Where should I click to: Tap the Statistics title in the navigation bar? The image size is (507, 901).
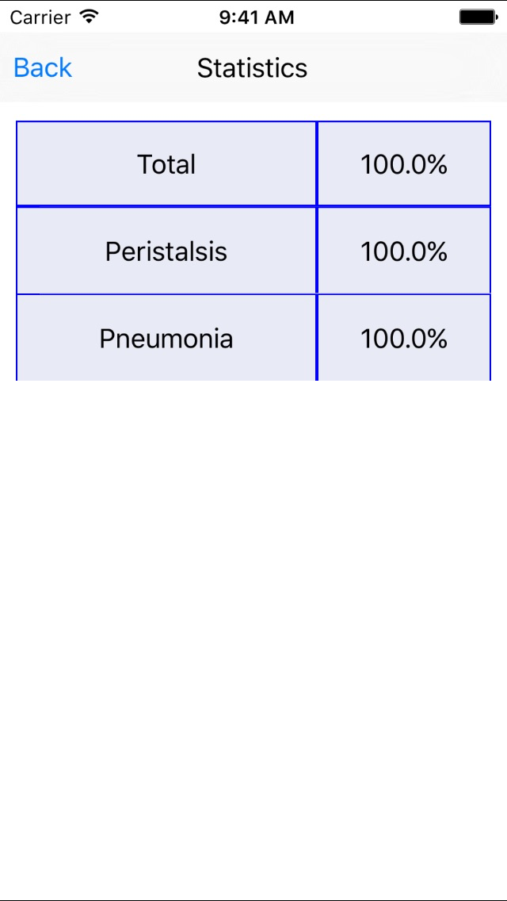[252, 67]
